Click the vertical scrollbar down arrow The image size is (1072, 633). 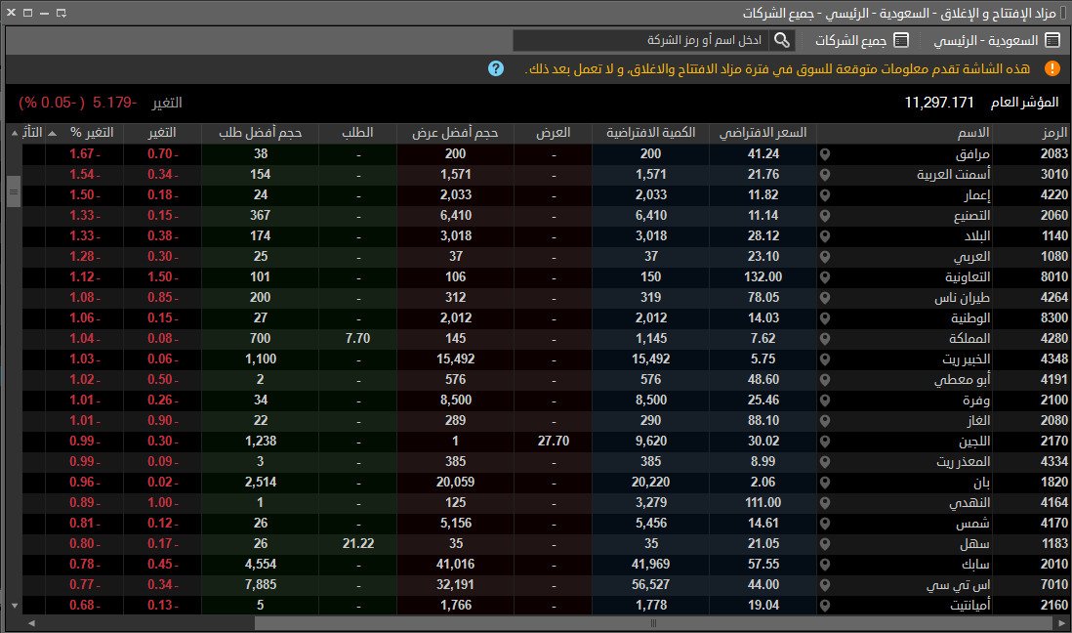coord(15,606)
